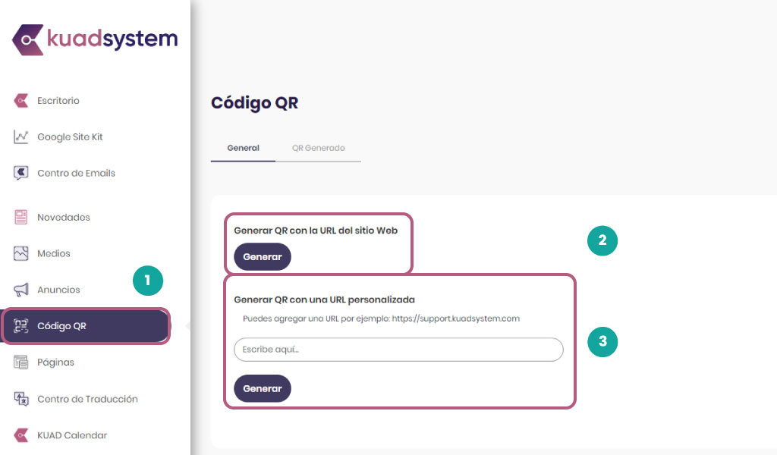This screenshot has height=455, width=777.
Task: Click the Escritorio sidebar icon
Action: pos(20,101)
